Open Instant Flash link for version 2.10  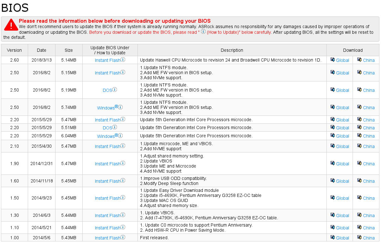pyautogui.click(x=108, y=146)
